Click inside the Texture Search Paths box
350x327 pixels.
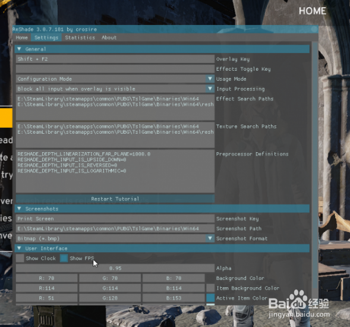(115, 135)
